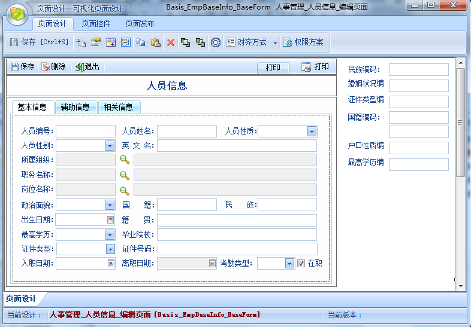Image resolution: width=471 pixels, height=327 pixels.
Task: Click the 最高学历编 input field
Action: 418,164
